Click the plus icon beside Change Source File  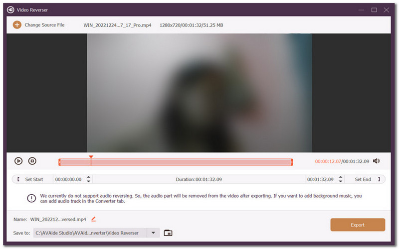(17, 24)
